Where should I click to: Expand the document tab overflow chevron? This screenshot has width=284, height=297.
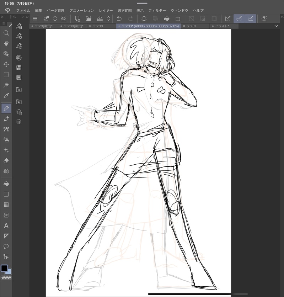(277, 26)
